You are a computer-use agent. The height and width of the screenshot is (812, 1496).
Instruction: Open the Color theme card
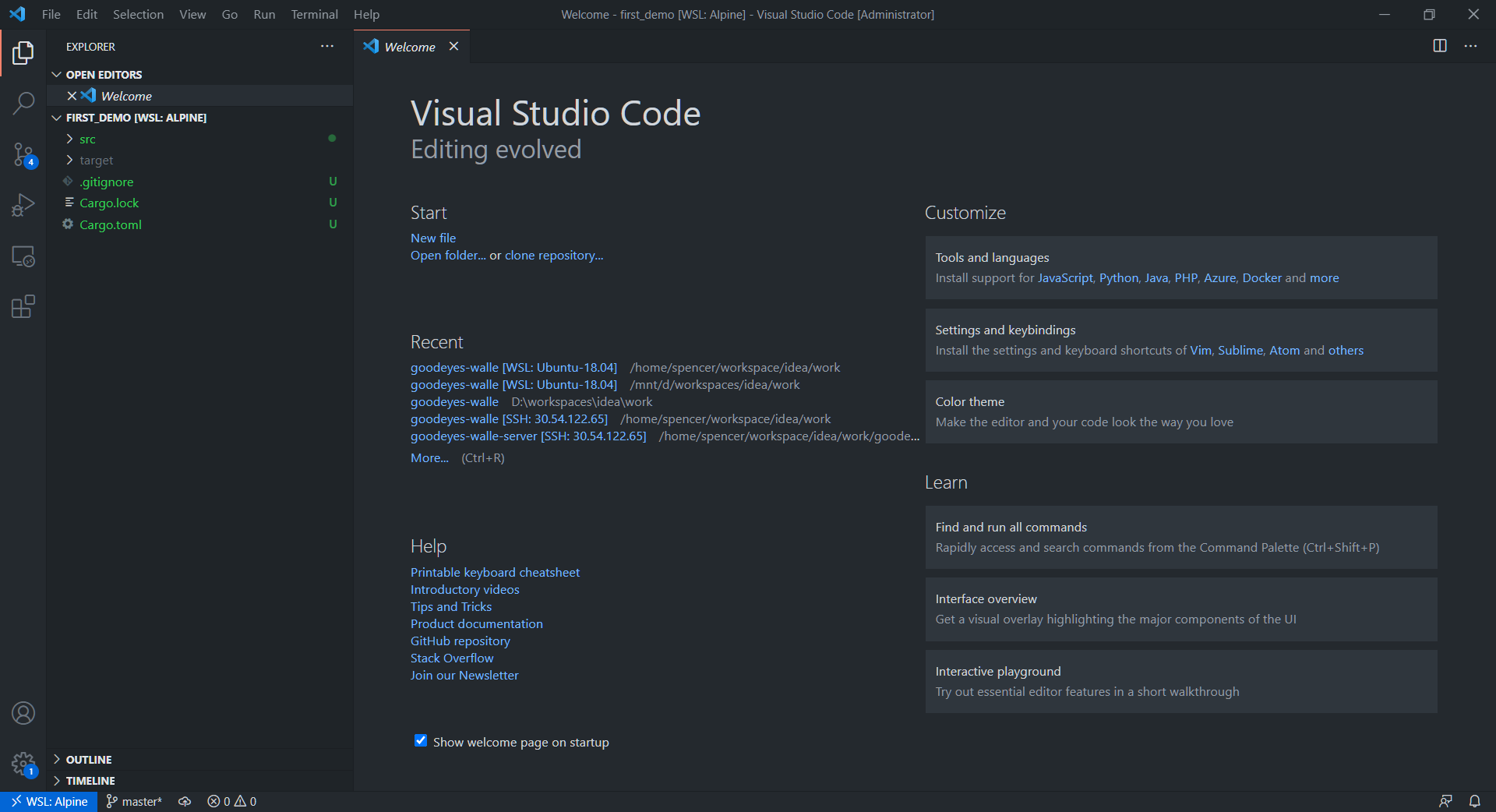pos(1181,412)
